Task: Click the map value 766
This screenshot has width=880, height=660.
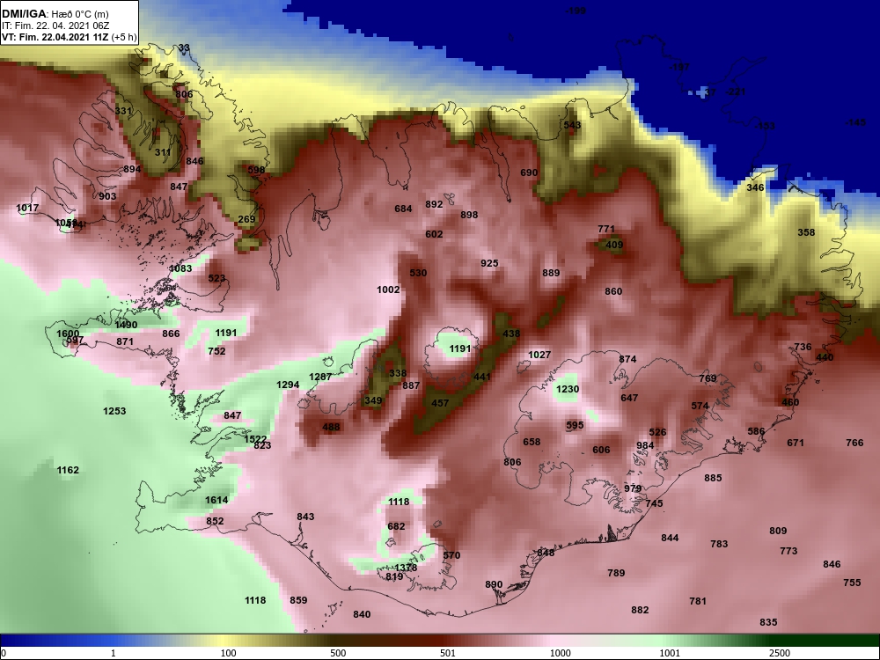Action: (x=854, y=443)
